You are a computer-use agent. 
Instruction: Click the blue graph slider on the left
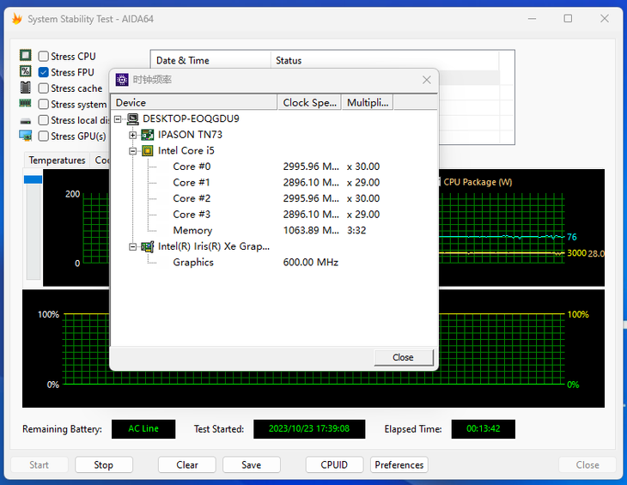point(33,179)
